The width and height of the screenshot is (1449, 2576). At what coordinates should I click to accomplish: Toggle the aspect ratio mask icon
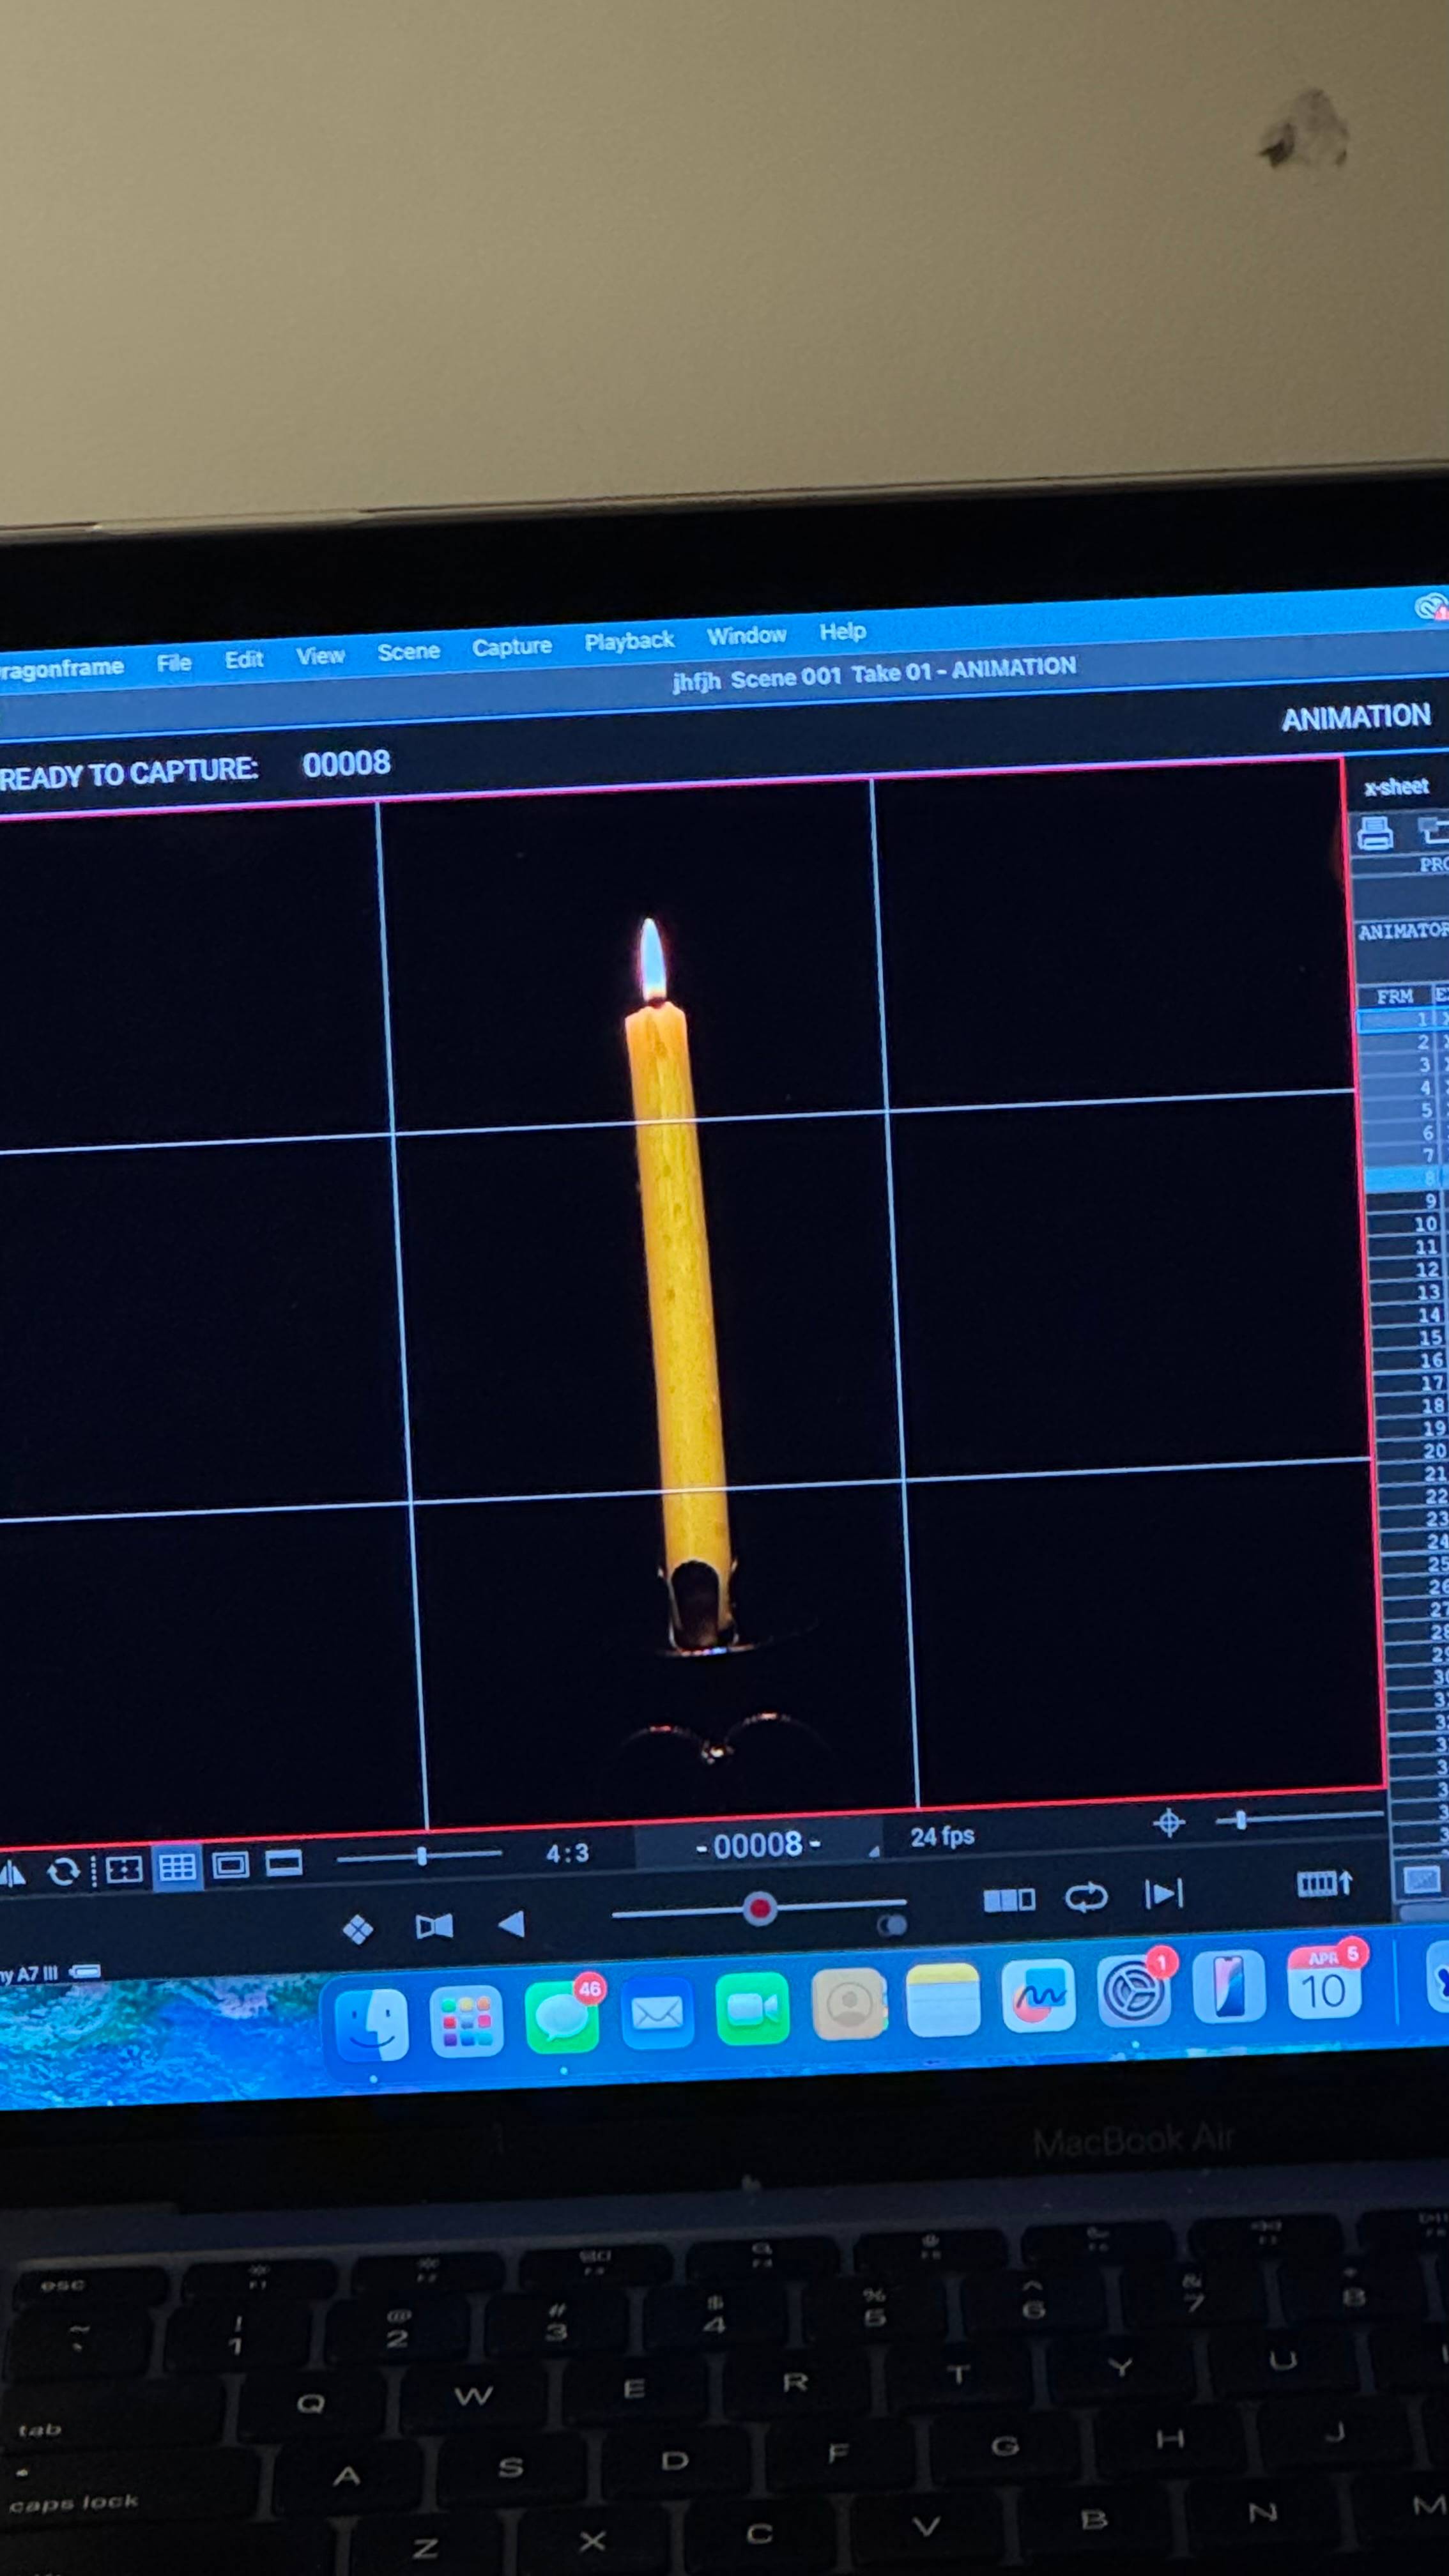(x=230, y=1865)
